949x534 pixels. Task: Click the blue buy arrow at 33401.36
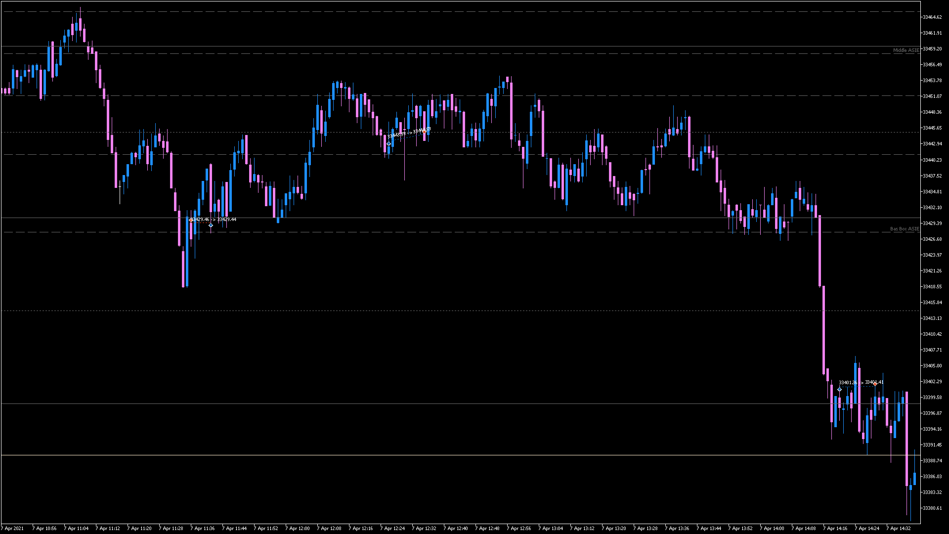(x=839, y=390)
